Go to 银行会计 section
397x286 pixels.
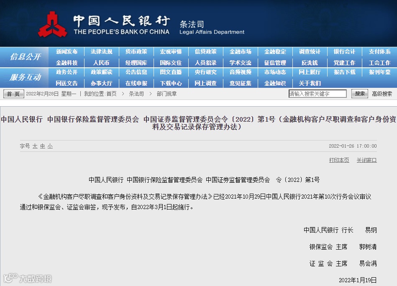click(x=344, y=51)
